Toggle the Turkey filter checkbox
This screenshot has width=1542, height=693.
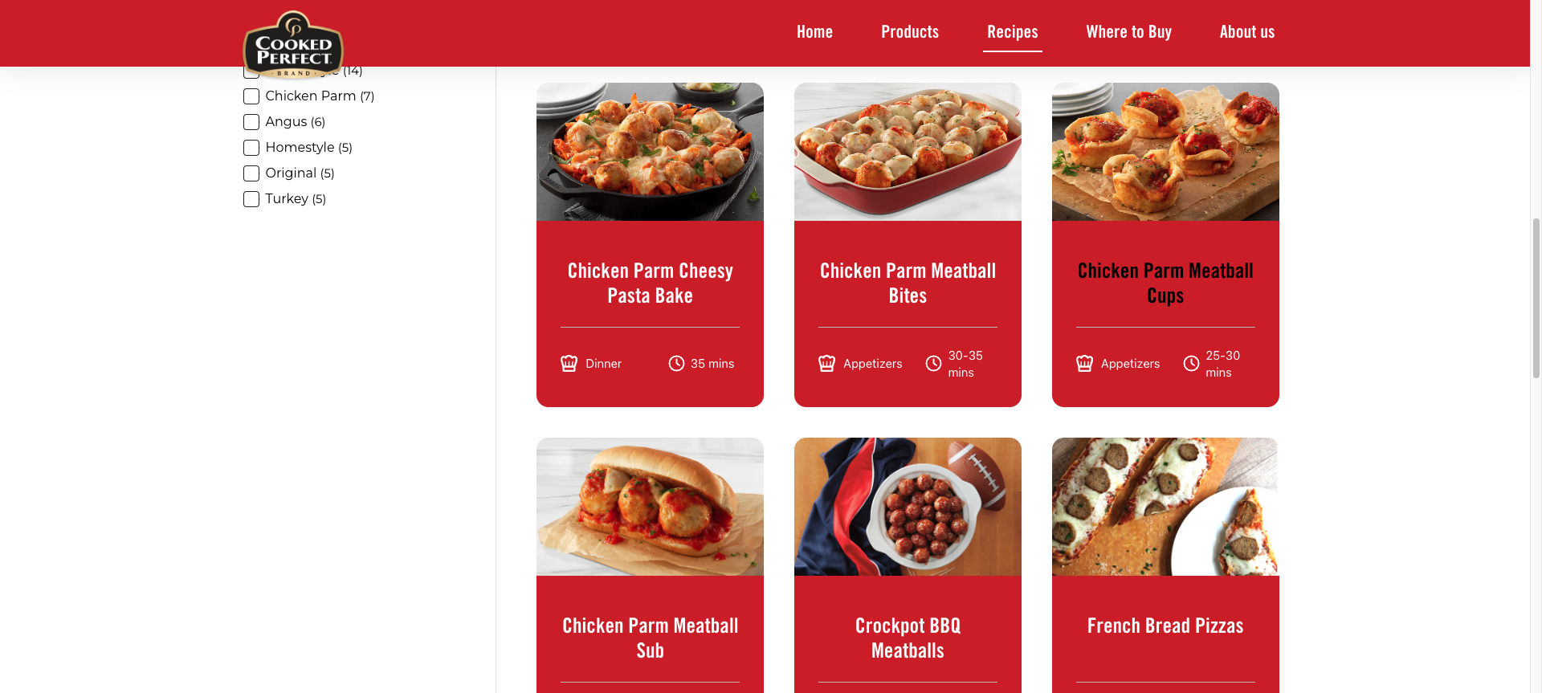[x=251, y=199]
